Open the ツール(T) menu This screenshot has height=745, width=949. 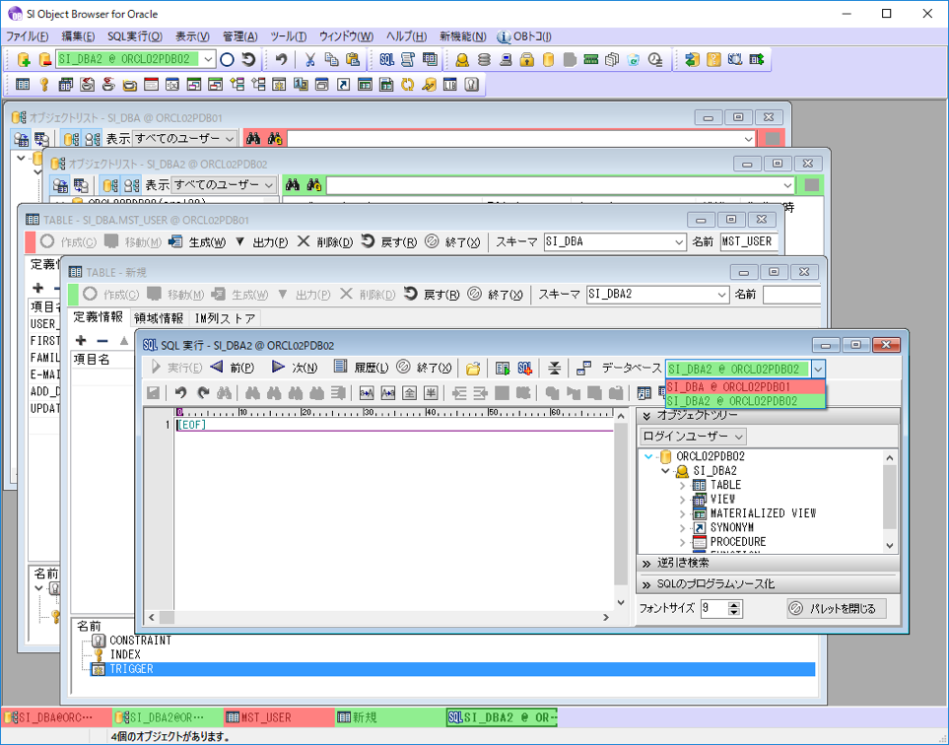pyautogui.click(x=288, y=36)
